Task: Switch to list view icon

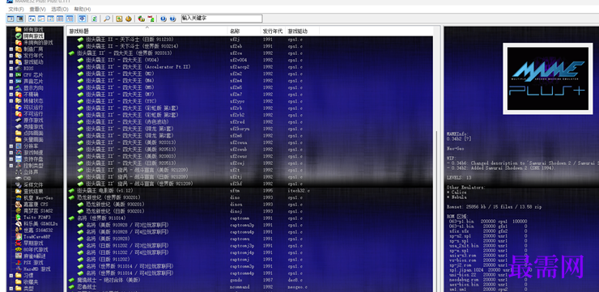Action: (51, 19)
